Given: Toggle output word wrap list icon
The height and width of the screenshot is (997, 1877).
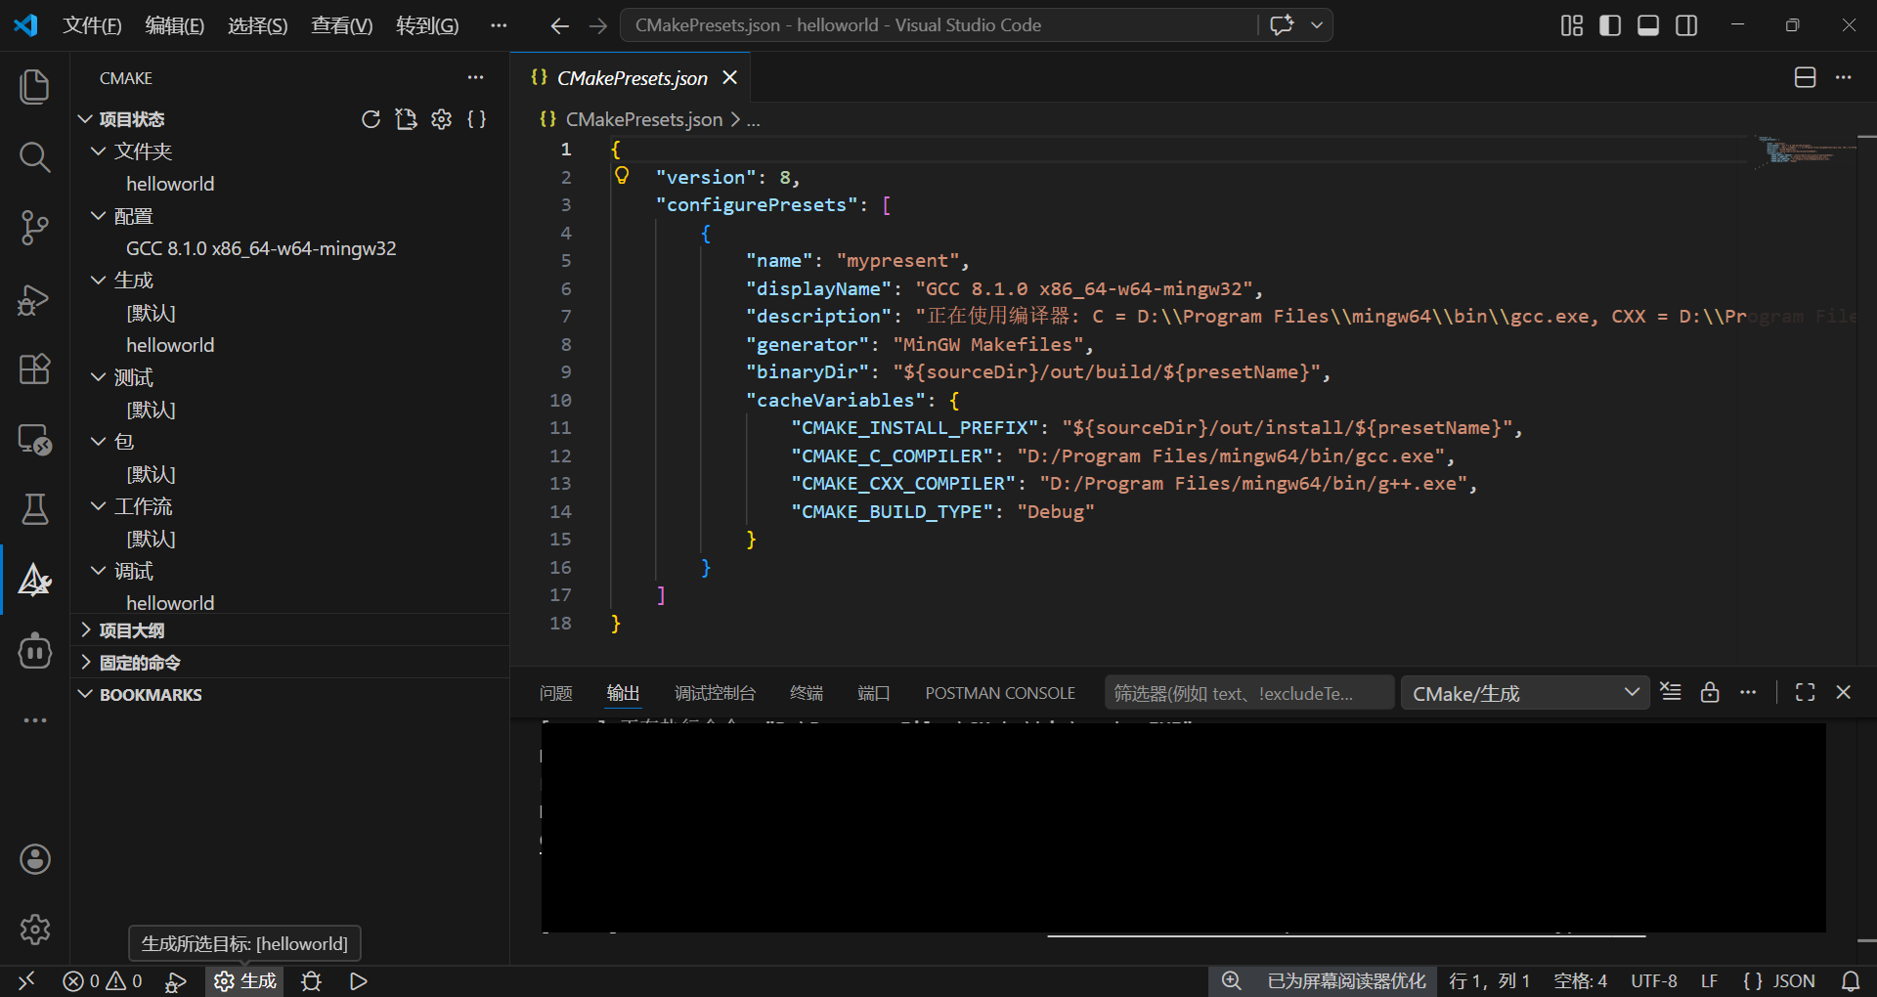Looking at the screenshot, I should [x=1672, y=692].
